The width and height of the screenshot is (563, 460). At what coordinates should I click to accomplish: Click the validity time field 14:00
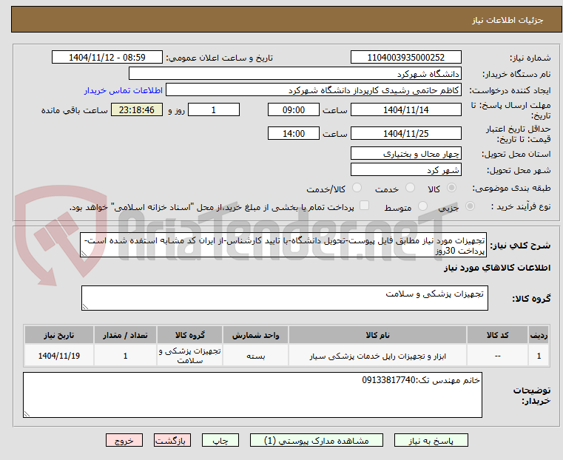click(x=294, y=133)
